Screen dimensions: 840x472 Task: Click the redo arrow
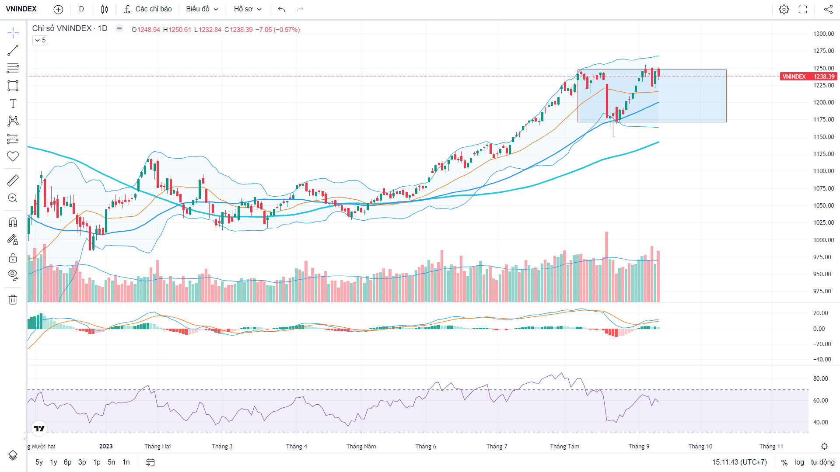point(300,9)
